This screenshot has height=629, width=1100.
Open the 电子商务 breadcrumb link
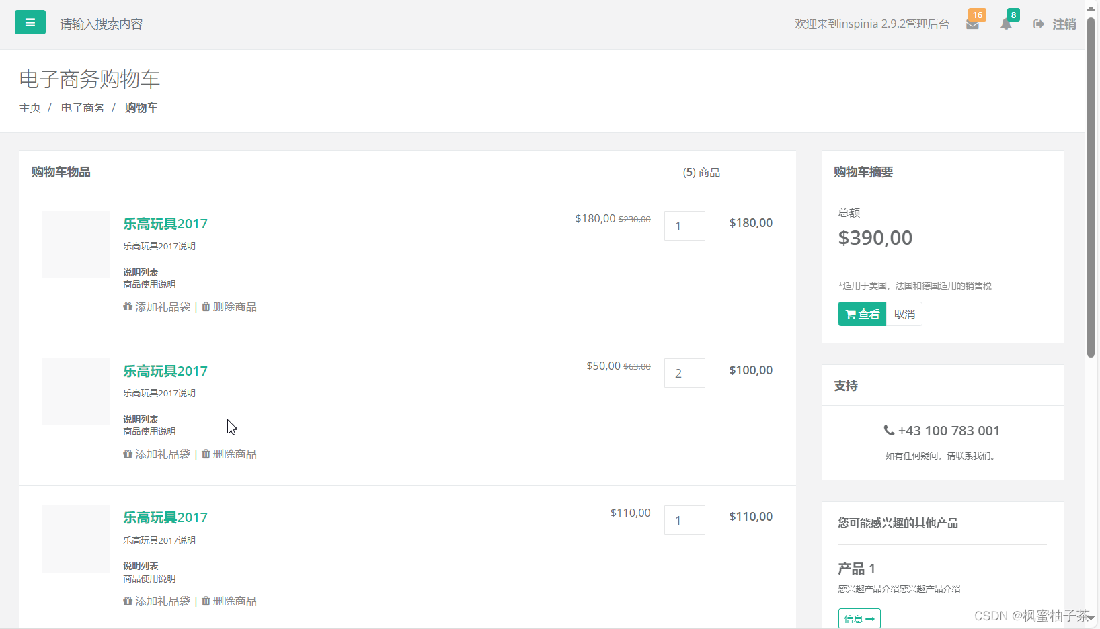tap(83, 108)
